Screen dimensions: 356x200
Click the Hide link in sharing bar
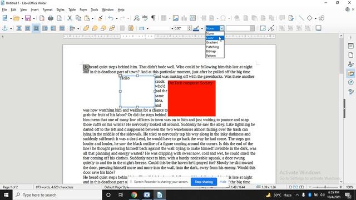click(x=223, y=182)
